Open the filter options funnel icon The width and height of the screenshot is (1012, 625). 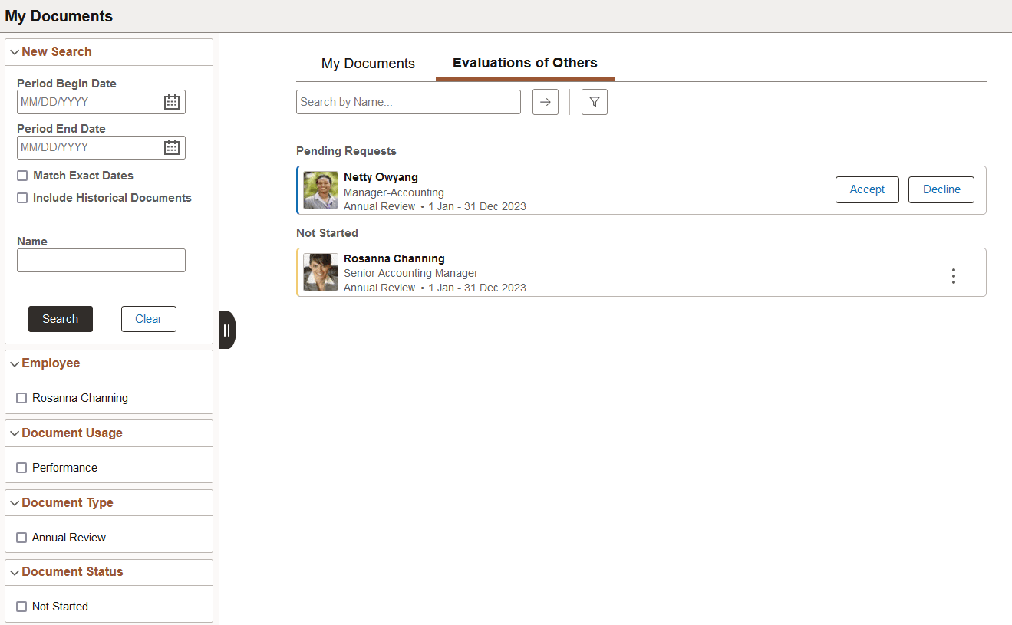pyautogui.click(x=594, y=101)
